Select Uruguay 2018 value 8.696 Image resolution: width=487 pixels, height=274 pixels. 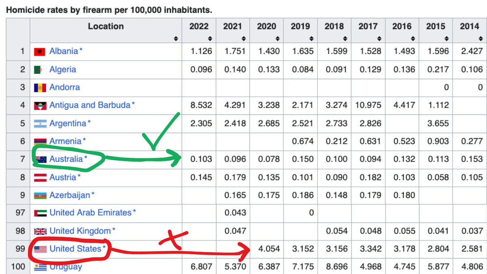pyautogui.click(x=337, y=267)
